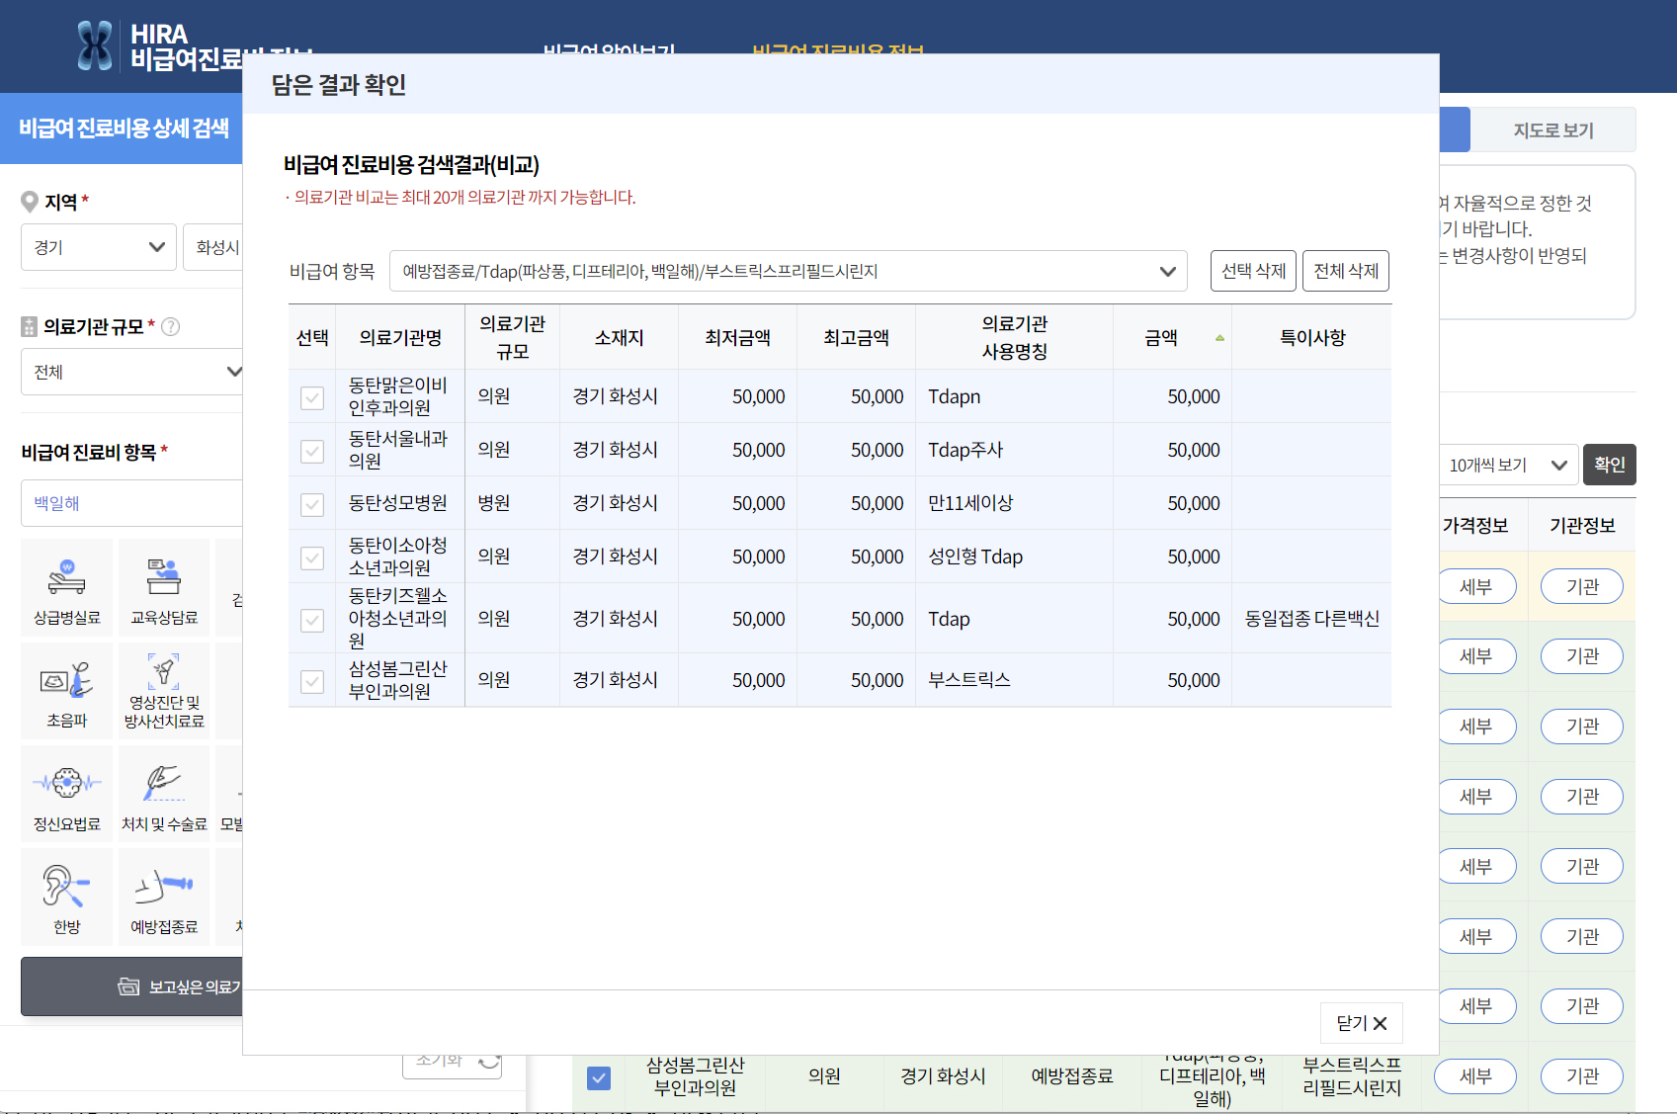This screenshot has width=1677, height=1114.
Task: Select the 정신요법료 category icon
Action: [65, 792]
